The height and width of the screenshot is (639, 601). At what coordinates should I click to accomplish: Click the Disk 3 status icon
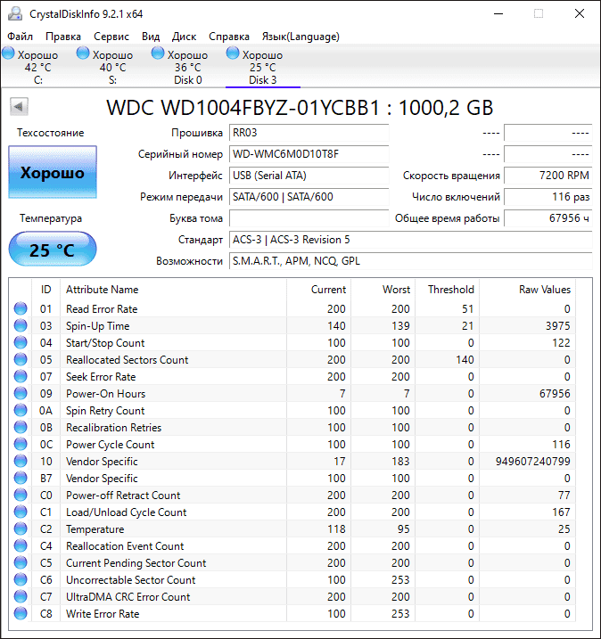click(233, 54)
